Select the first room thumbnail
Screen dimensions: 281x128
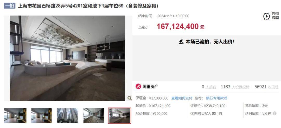pyautogui.click(x=15, y=116)
